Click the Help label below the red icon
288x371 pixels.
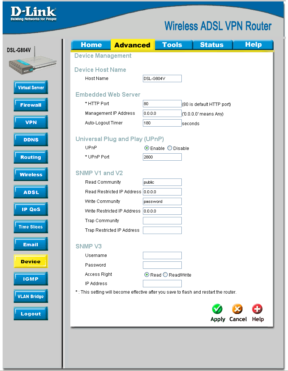tap(258, 319)
